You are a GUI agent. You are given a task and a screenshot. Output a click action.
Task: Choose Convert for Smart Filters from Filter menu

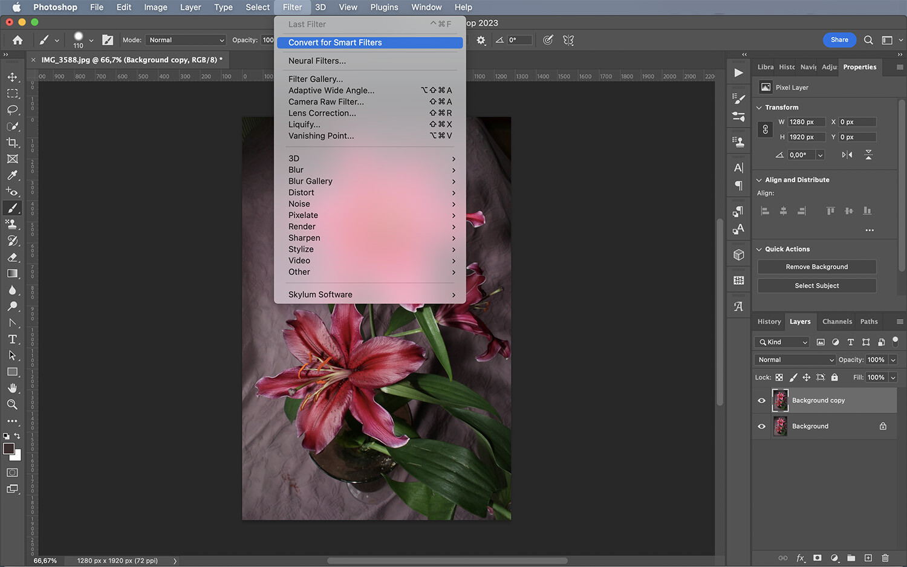[x=336, y=42]
